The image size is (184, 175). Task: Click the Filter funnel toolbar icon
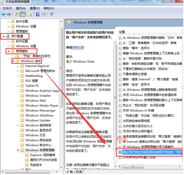pyautogui.click(x=51, y=15)
